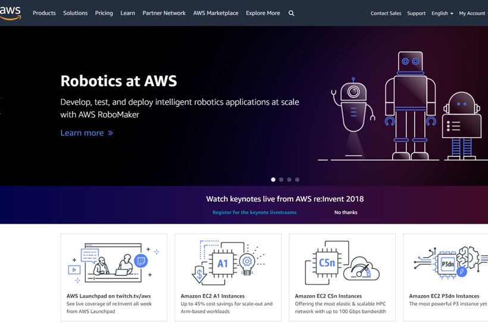Click the AWS Launchpad twitch illustration

(114, 263)
